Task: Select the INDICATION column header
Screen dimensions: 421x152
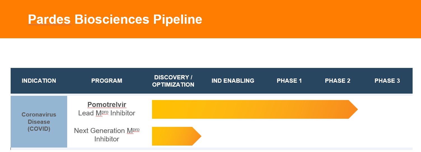Action: click(39, 81)
